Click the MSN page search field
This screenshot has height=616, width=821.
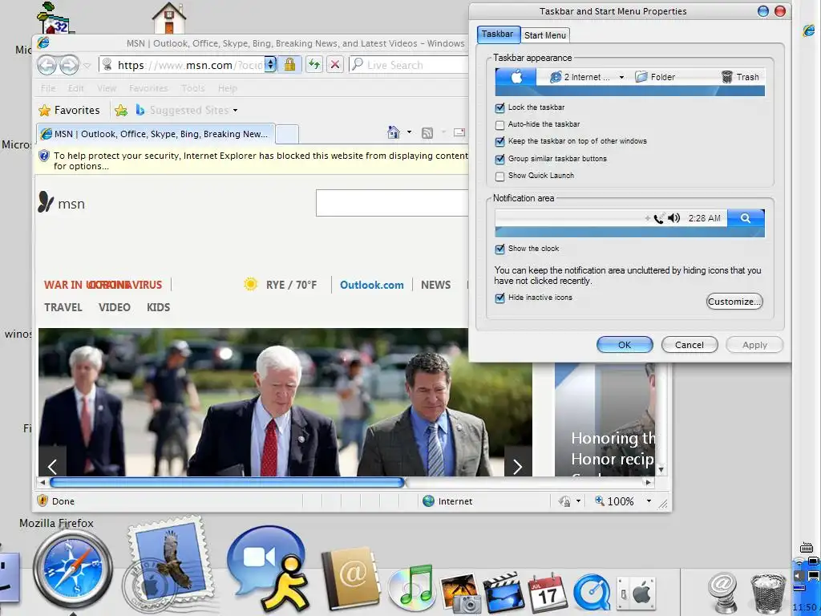[x=391, y=203]
